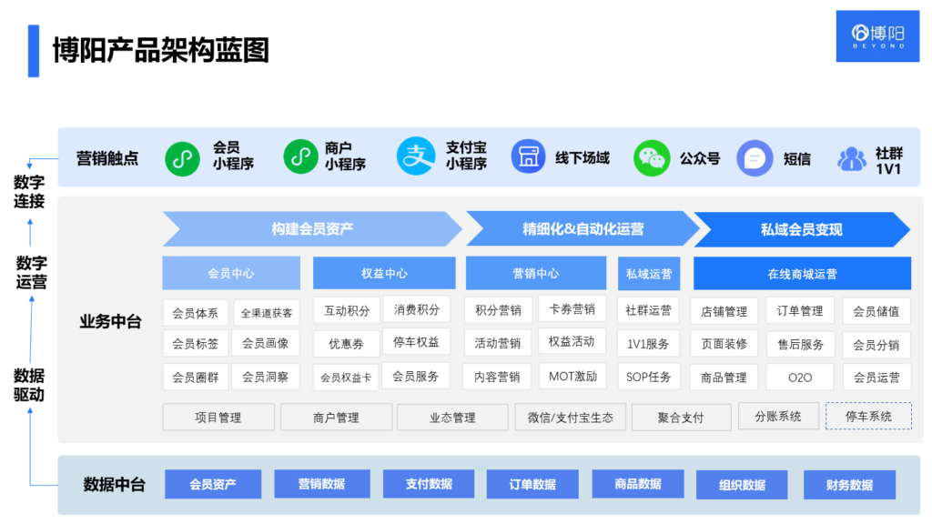932x524 pixels.
Task: Select the 会员小程序 green icon
Action: pos(181,157)
